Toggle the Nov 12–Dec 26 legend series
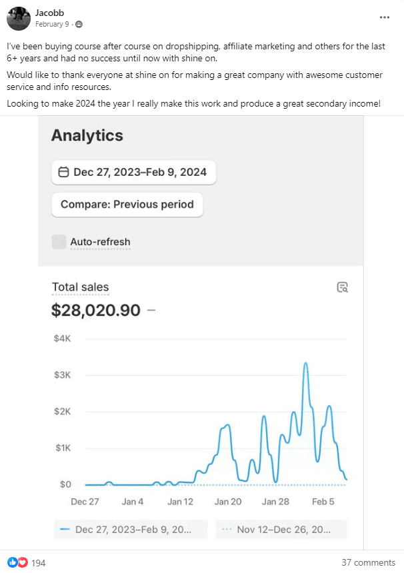The width and height of the screenshot is (404, 573). pos(280,530)
